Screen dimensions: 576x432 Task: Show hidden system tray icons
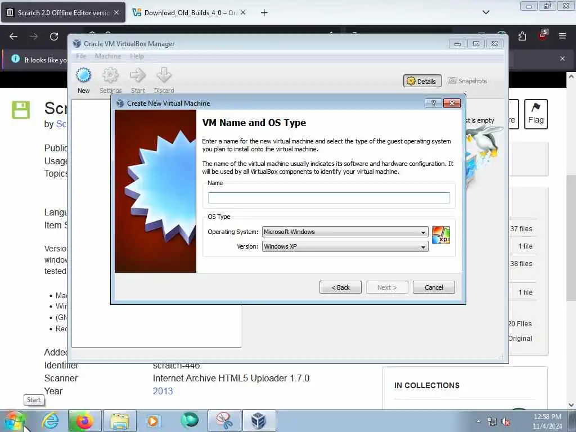[478, 421]
